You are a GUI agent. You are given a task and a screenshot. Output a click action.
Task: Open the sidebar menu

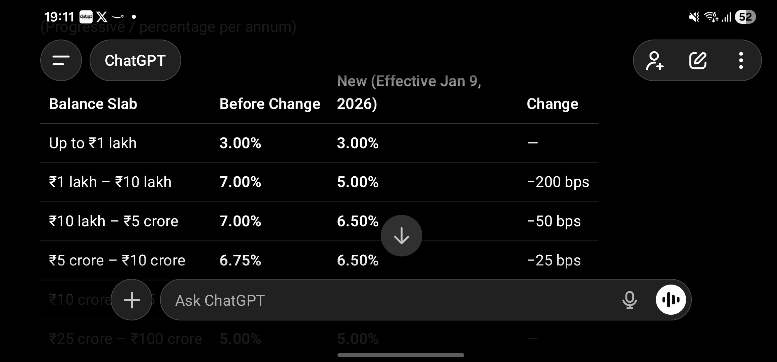click(x=61, y=60)
